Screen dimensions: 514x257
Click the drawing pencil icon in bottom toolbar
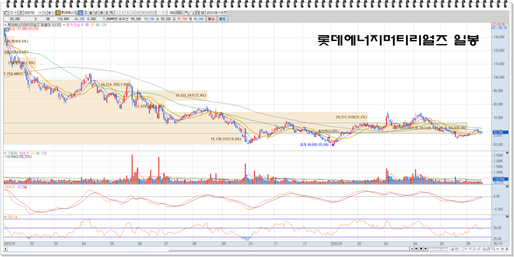[x=479, y=249]
